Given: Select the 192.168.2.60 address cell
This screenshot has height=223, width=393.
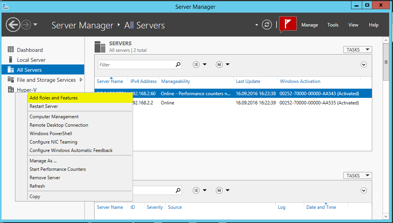Looking at the screenshot, I should pyautogui.click(x=144, y=94).
